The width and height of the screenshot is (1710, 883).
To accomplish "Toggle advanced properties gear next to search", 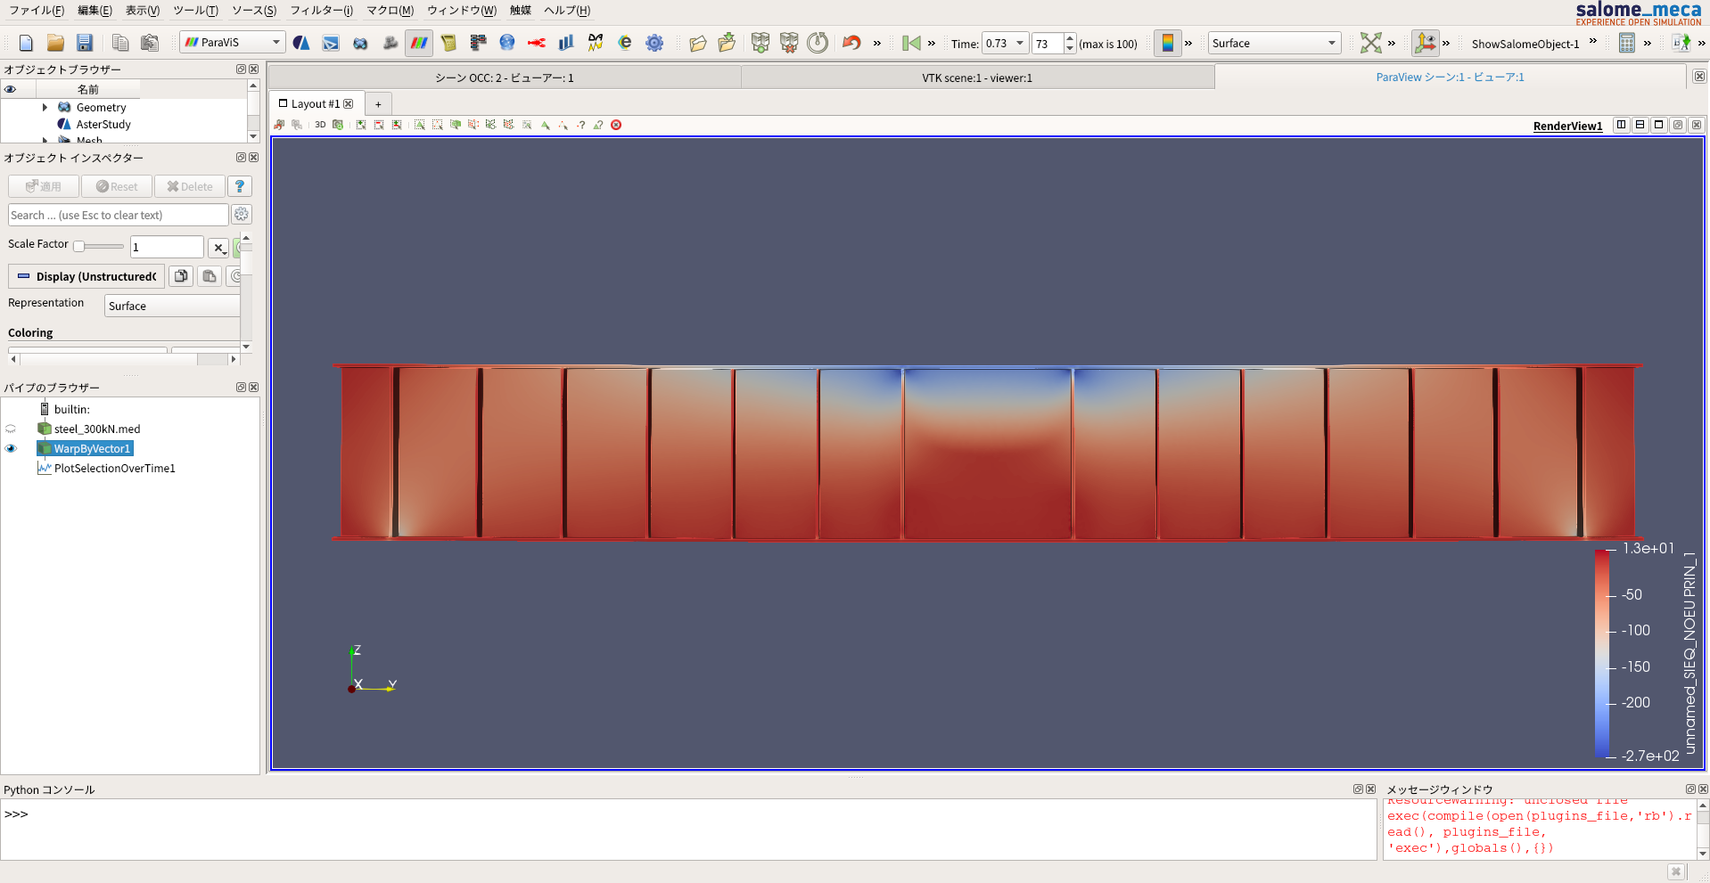I will pos(242,215).
